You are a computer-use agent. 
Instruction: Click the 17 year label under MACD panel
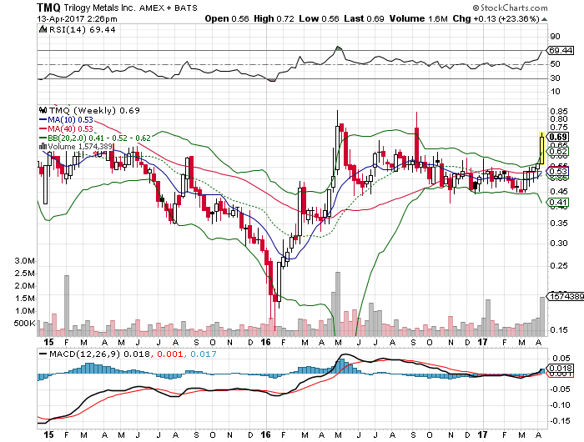[x=482, y=434]
